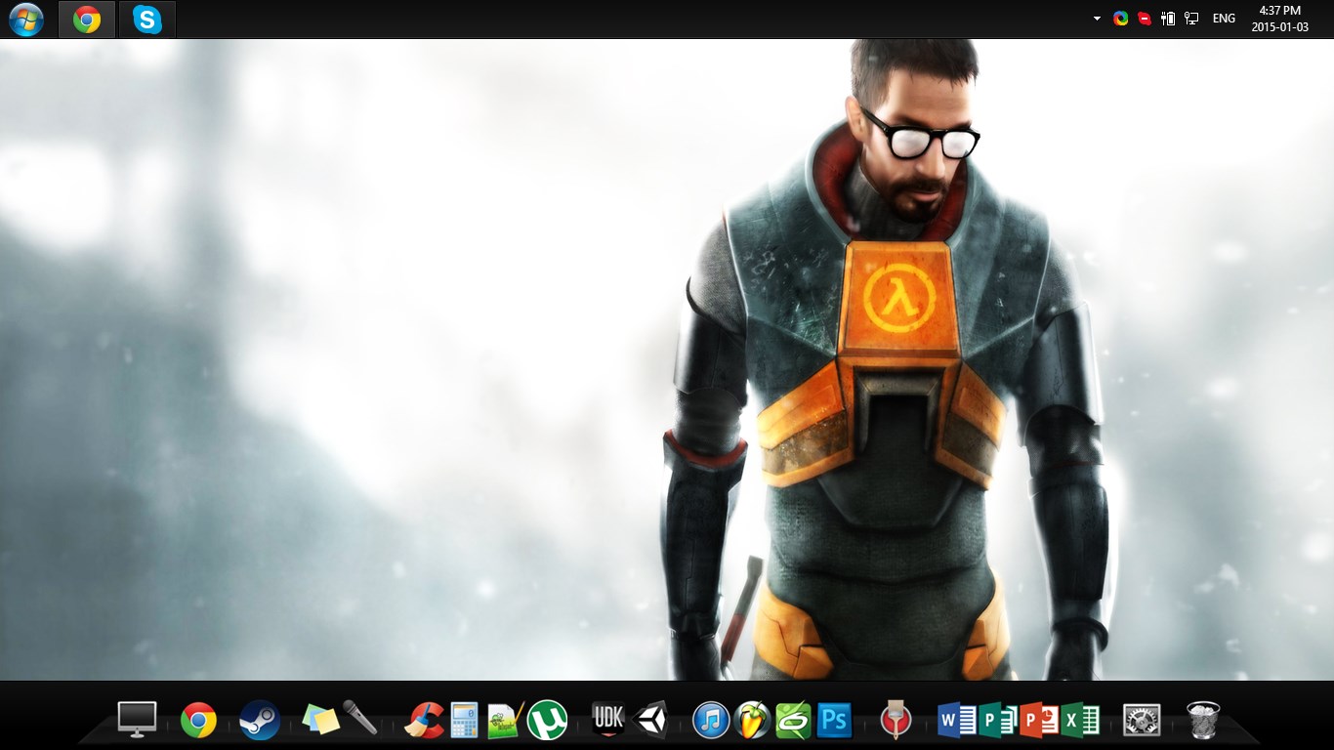Switch to Chrome in the top taskbar
1334x750 pixels.
pos(87,20)
